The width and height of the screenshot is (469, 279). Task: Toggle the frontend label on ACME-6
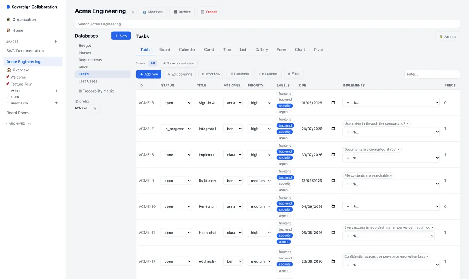tap(285, 93)
